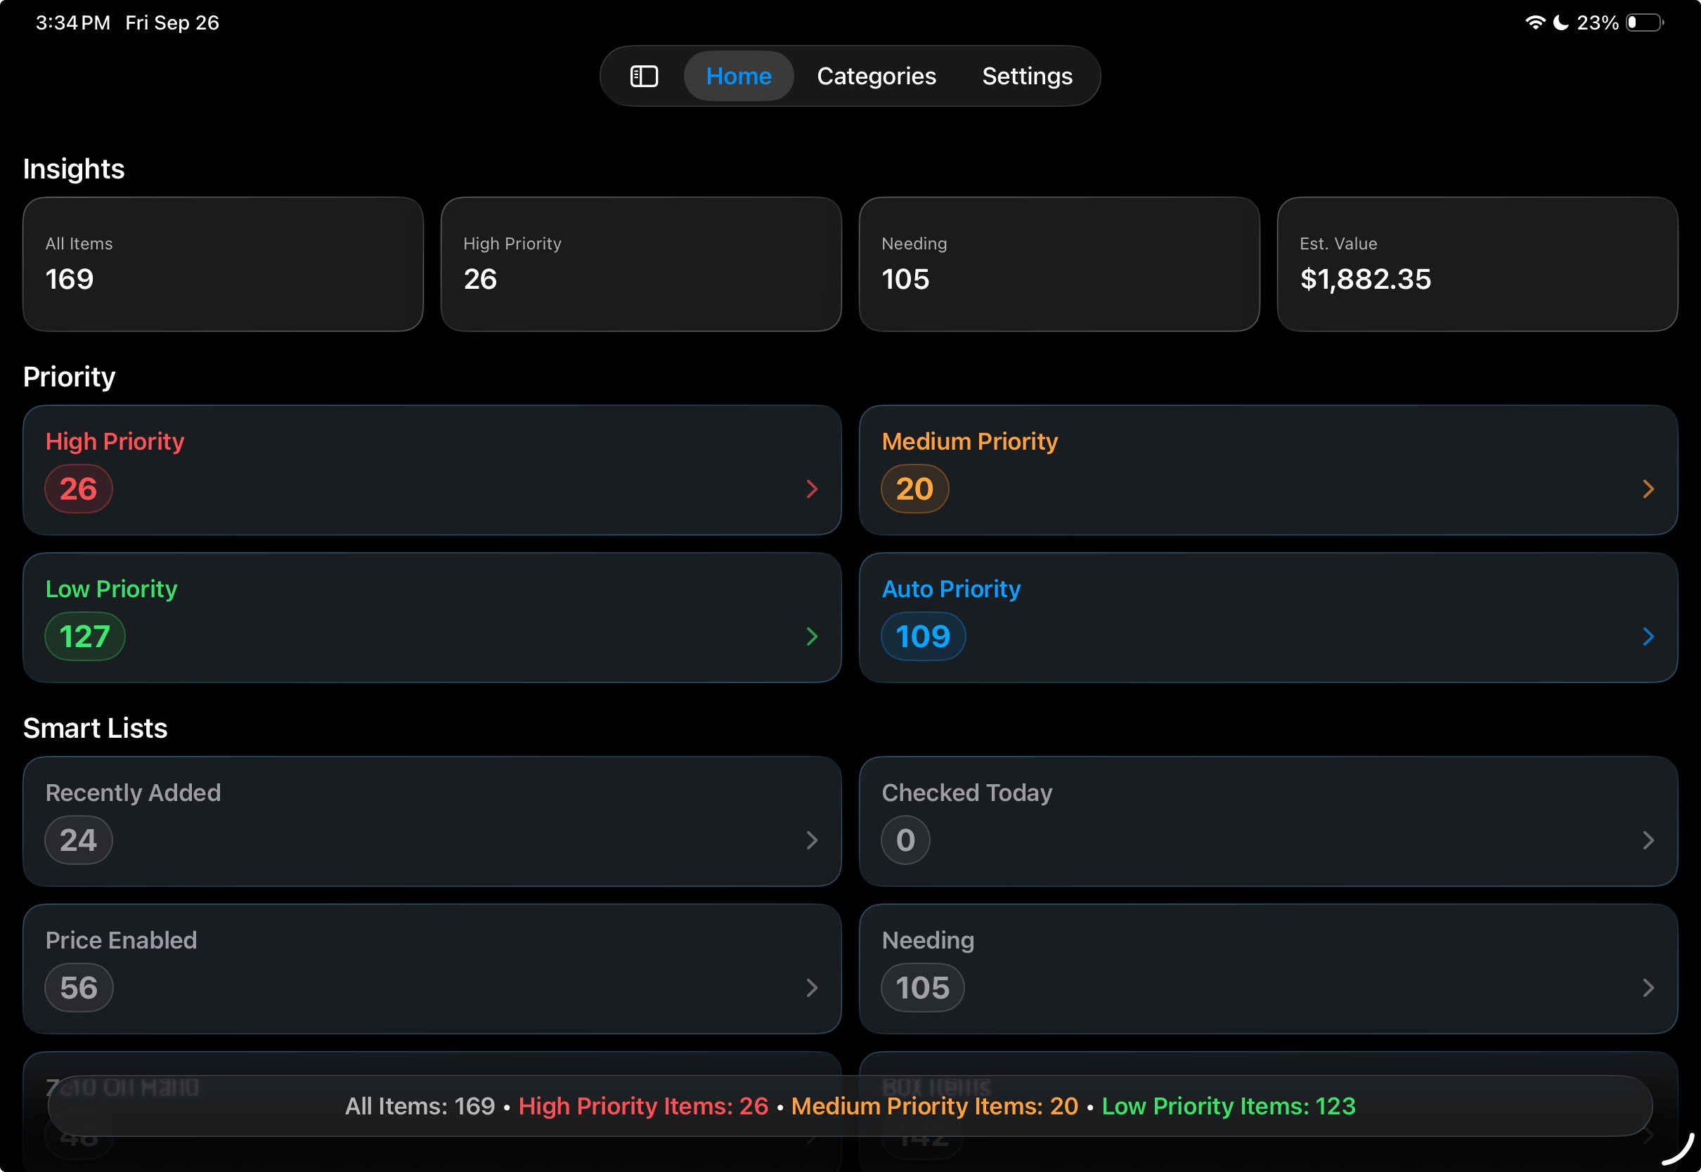Open the Settings tab
The width and height of the screenshot is (1701, 1172).
(x=1027, y=77)
